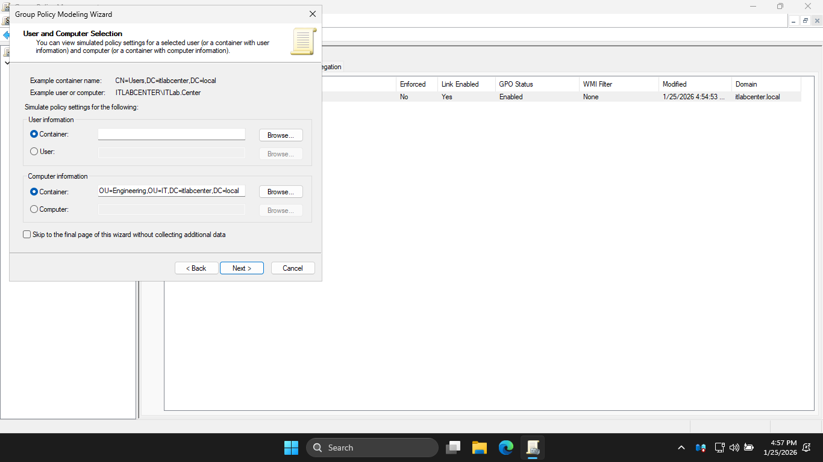Select the User radio button
The width and height of the screenshot is (823, 462).
click(x=34, y=152)
